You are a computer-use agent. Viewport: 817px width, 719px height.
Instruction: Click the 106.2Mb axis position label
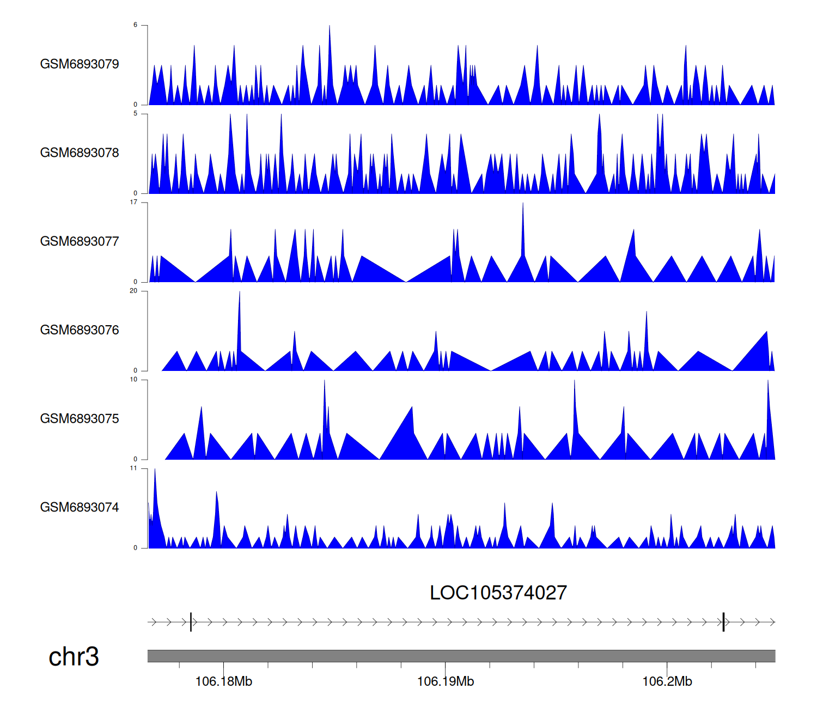(667, 682)
